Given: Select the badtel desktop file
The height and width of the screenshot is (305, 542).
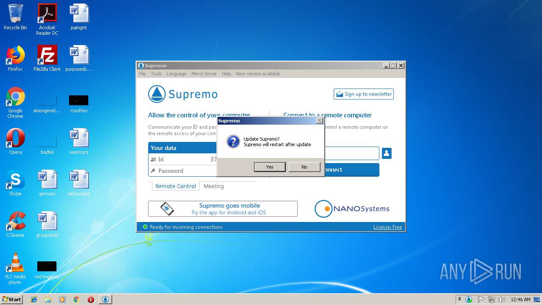Looking at the screenshot, I should 47,145.
